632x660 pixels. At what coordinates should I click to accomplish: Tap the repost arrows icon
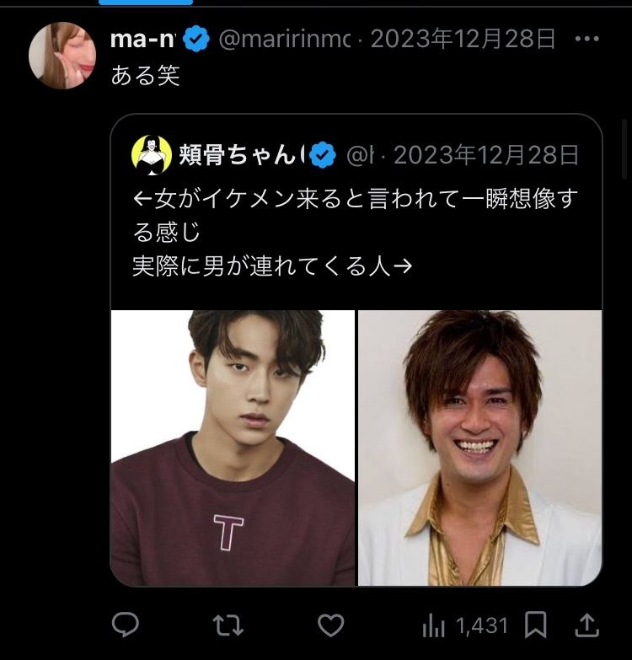pyautogui.click(x=228, y=625)
